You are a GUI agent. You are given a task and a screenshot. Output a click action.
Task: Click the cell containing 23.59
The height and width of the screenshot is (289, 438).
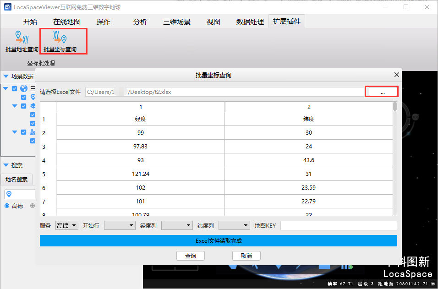(x=309, y=188)
